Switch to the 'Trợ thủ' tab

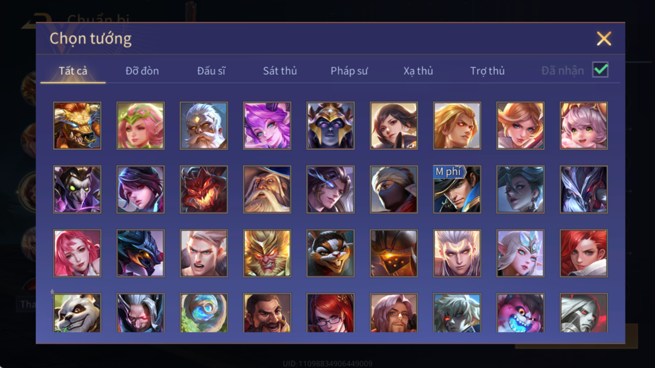(x=488, y=71)
